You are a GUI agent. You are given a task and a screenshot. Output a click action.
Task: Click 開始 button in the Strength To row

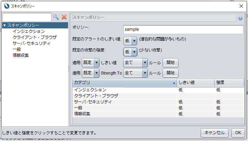pos(171,73)
